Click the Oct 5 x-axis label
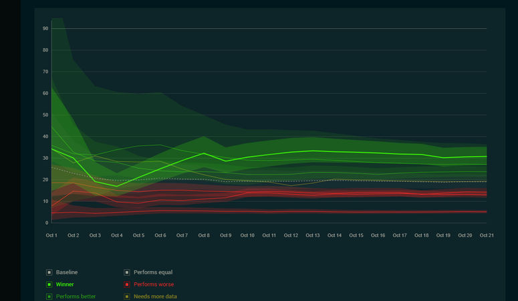The width and height of the screenshot is (518, 301). coord(139,235)
